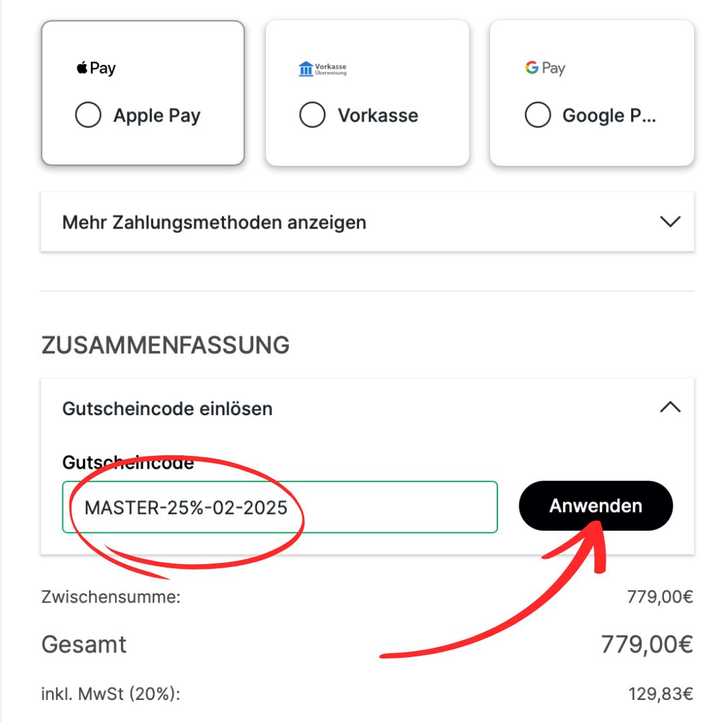This screenshot has height=722, width=722.
Task: Focus the Gutscheincode input field
Action: pos(280,507)
